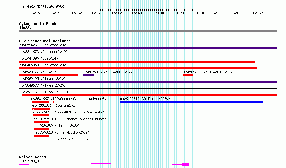Click the 60159k ruler position
286x168 pixels.
click(58, 13)
